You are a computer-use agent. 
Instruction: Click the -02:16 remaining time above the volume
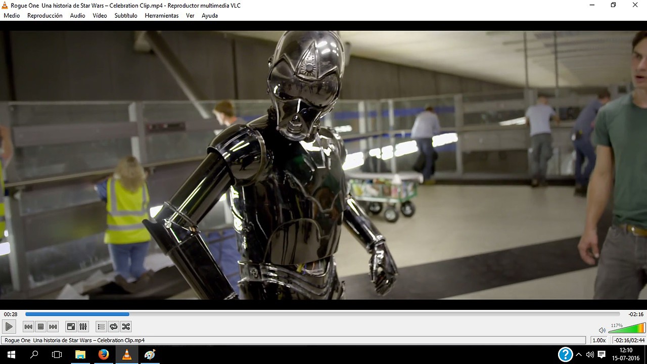pyautogui.click(x=636, y=314)
